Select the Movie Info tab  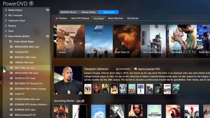pyautogui.click(x=109, y=12)
